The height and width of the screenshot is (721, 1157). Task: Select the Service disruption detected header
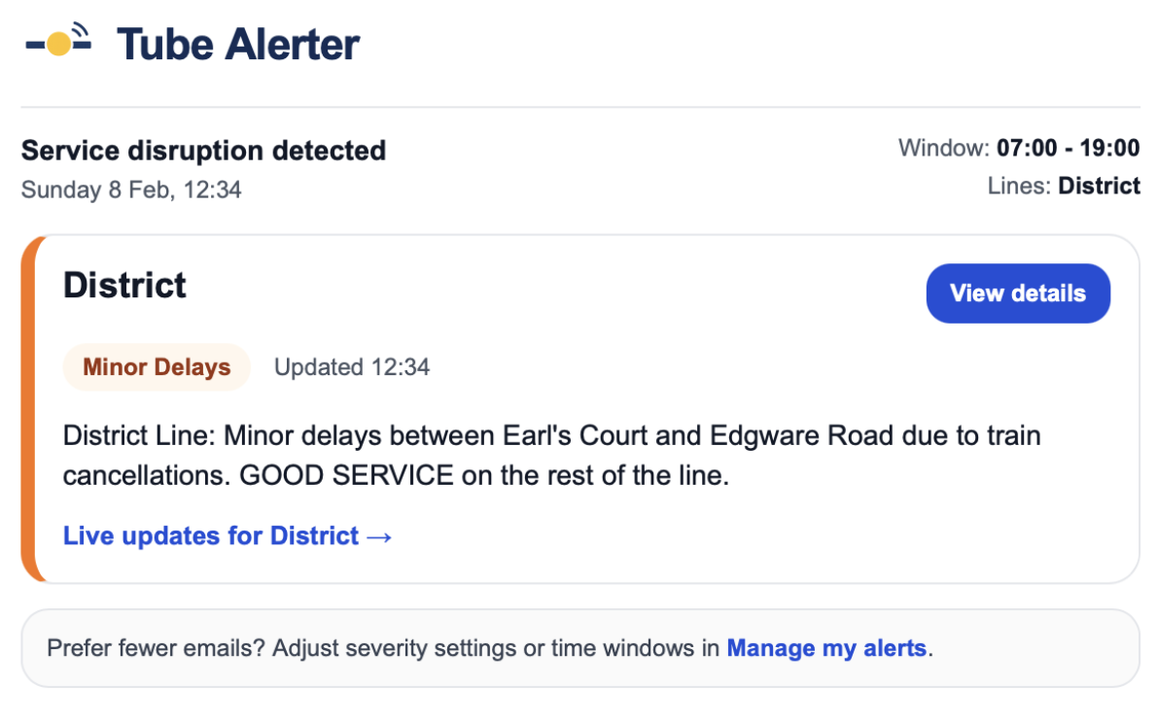(203, 151)
